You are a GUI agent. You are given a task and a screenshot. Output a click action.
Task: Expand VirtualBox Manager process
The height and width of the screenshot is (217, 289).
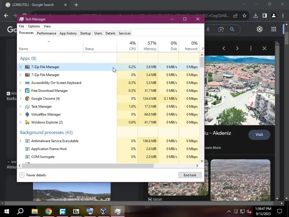click(20, 114)
